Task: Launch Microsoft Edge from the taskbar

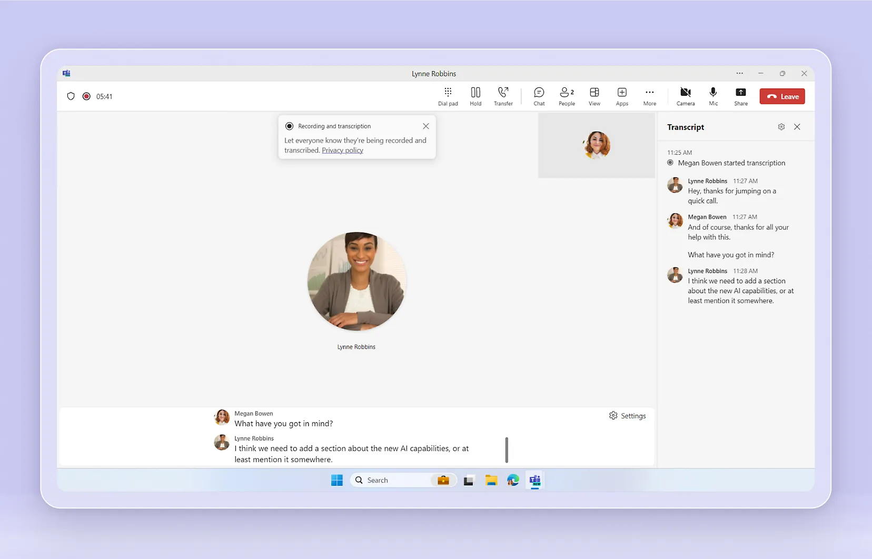Action: 513,480
